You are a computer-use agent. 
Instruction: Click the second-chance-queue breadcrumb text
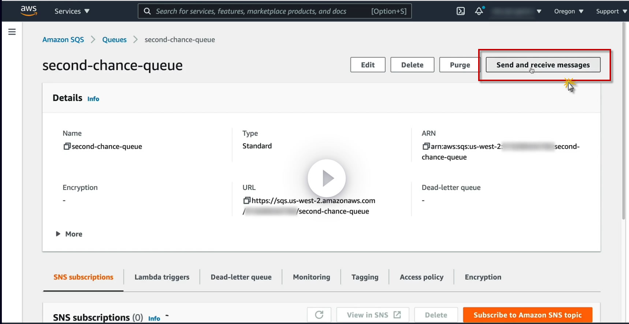(x=180, y=39)
